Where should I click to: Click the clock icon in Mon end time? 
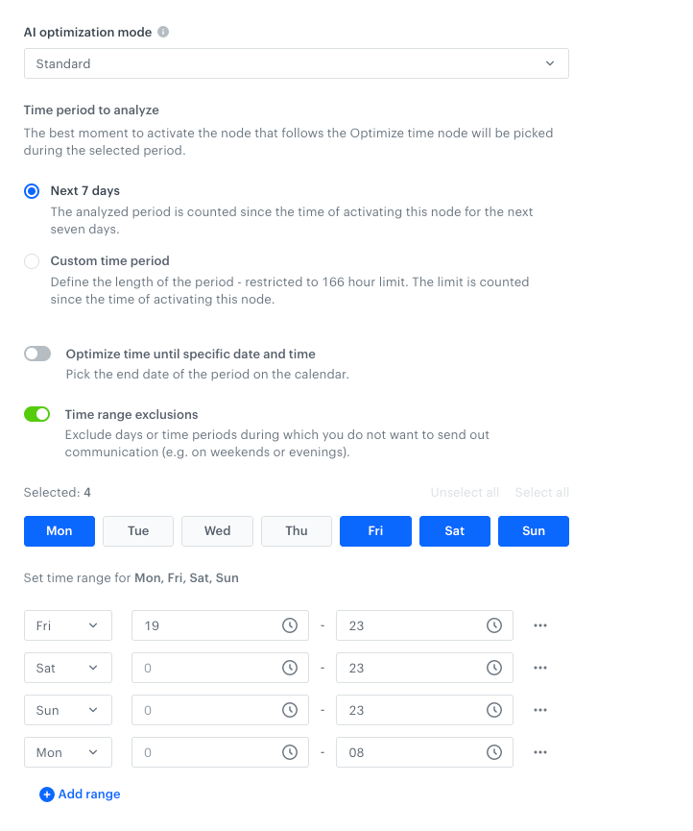coord(493,752)
